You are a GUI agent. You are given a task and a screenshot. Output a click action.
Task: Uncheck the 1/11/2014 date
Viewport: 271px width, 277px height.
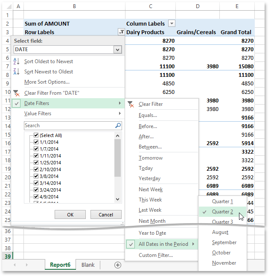(36, 156)
